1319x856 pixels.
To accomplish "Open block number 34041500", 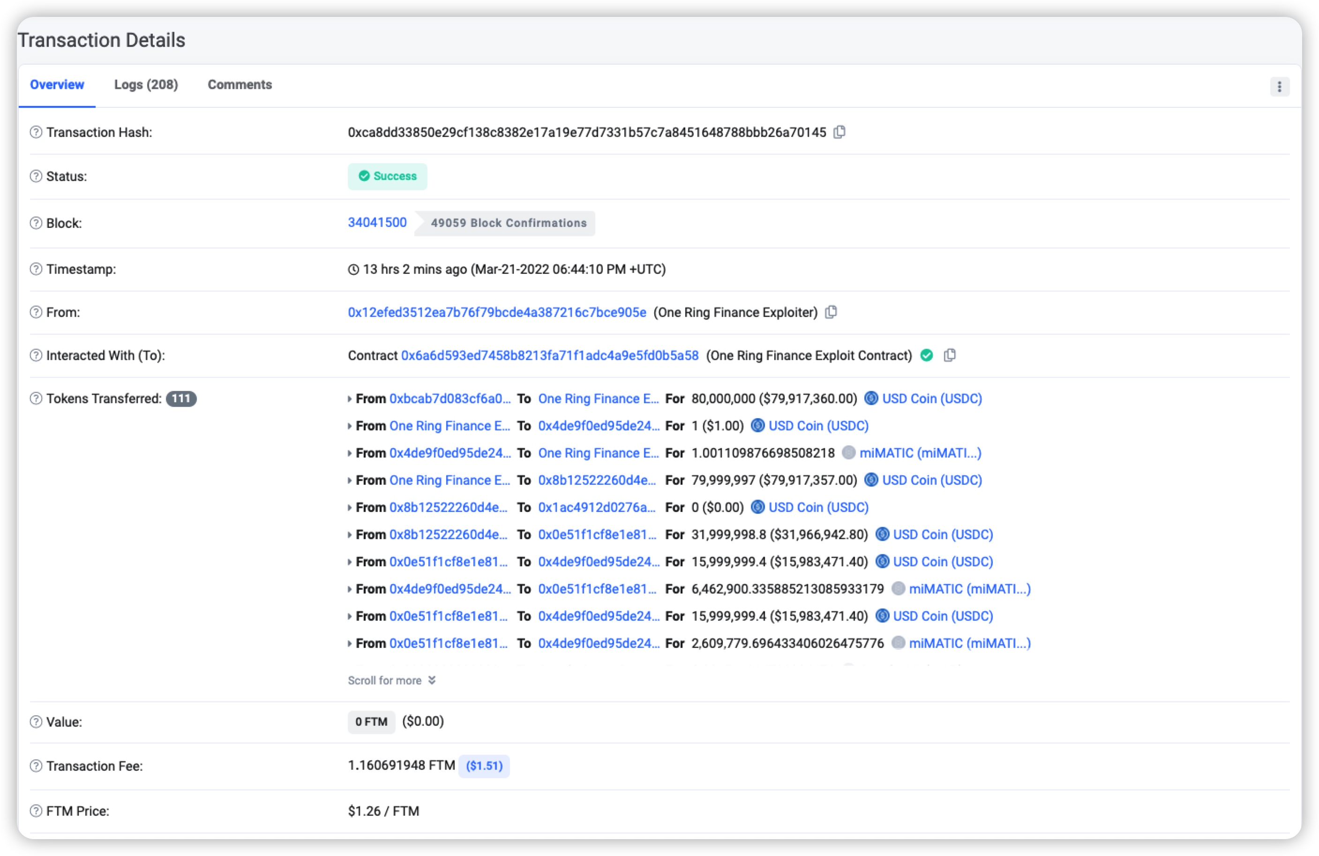I will [377, 222].
